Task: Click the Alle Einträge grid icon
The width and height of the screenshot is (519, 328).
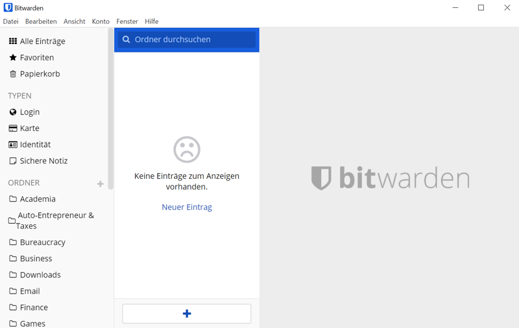Action: coord(13,41)
